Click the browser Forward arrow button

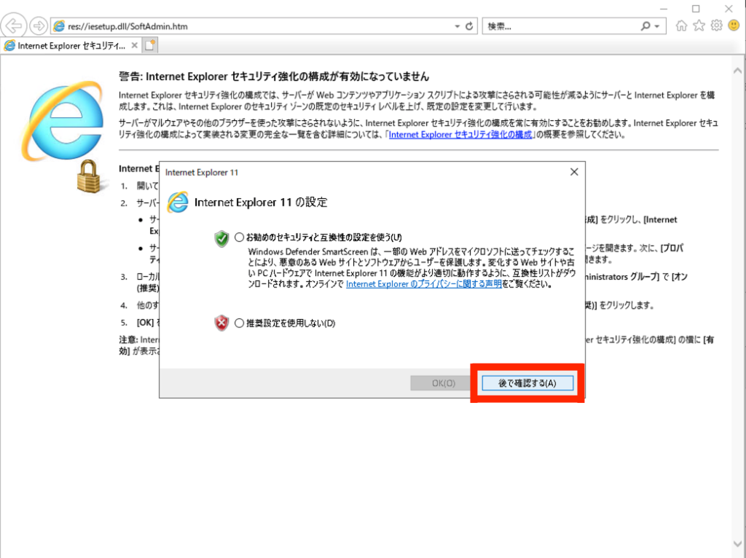coord(39,25)
